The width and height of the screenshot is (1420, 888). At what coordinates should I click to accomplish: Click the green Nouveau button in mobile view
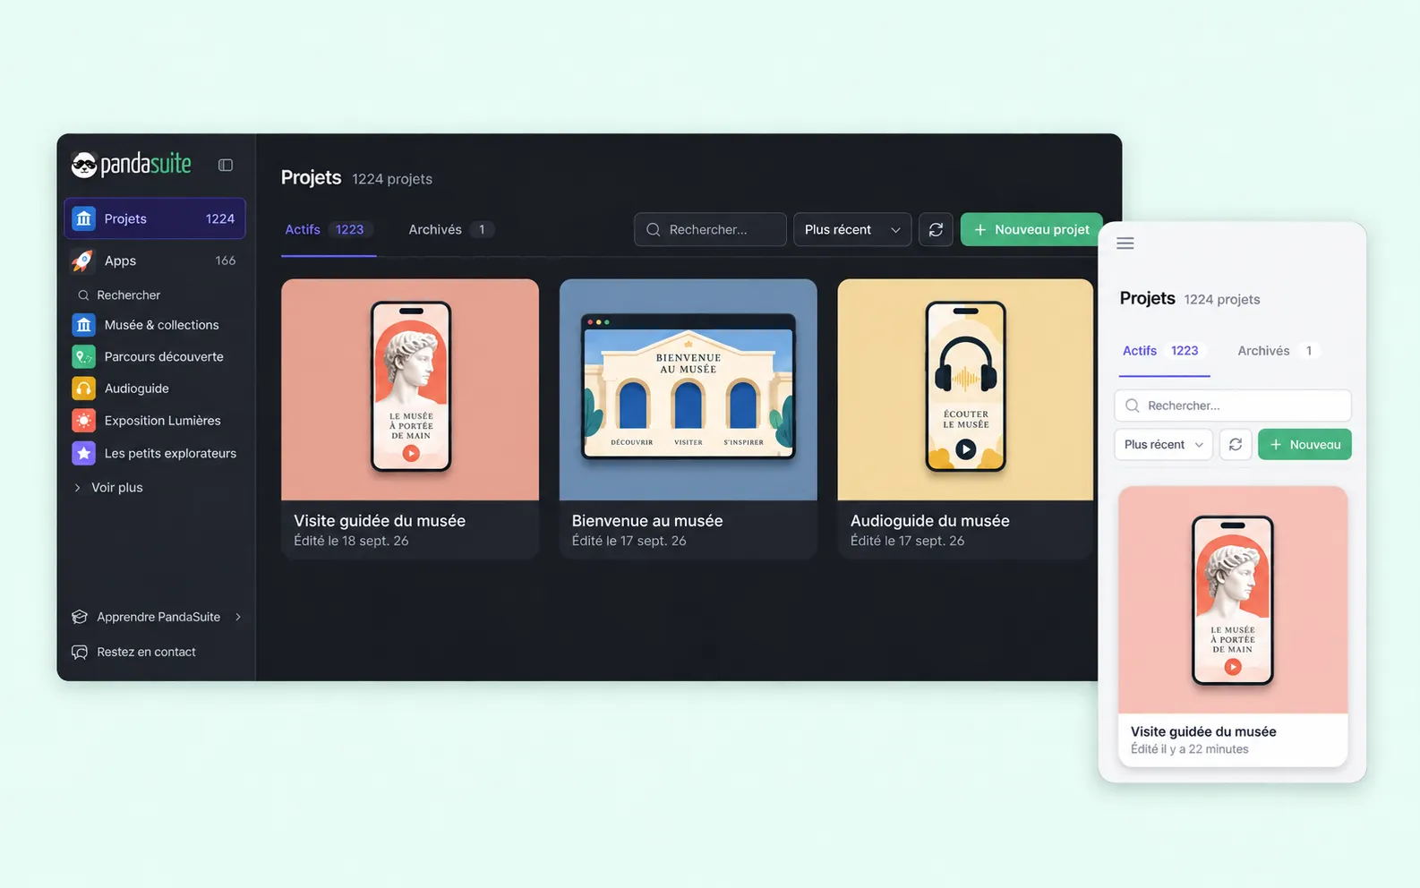[x=1305, y=445]
